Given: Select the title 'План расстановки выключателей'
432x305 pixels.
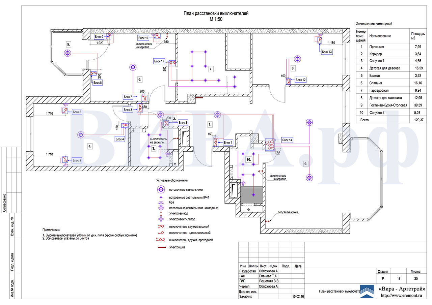Looking at the screenshot, I should click(216, 13).
